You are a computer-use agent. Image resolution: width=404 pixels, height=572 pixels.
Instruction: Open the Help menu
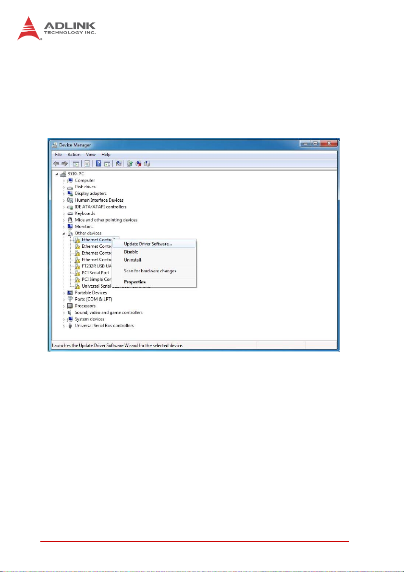pos(106,155)
